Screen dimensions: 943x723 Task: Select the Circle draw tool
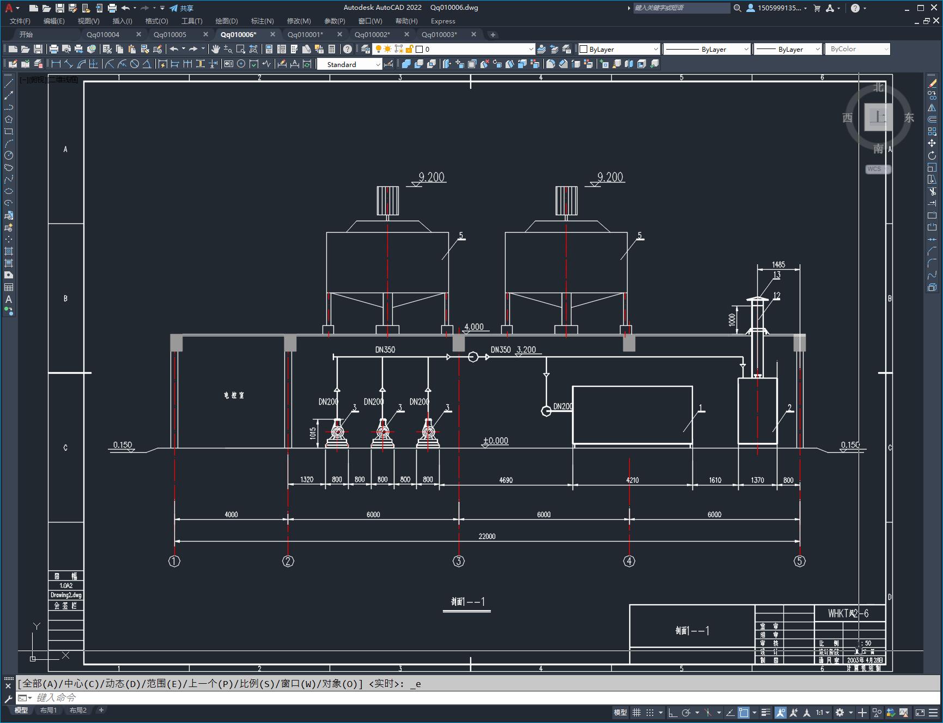tap(9, 155)
